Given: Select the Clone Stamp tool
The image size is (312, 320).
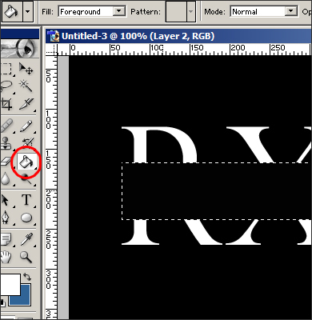Looking at the screenshot, I should (x=6, y=144).
